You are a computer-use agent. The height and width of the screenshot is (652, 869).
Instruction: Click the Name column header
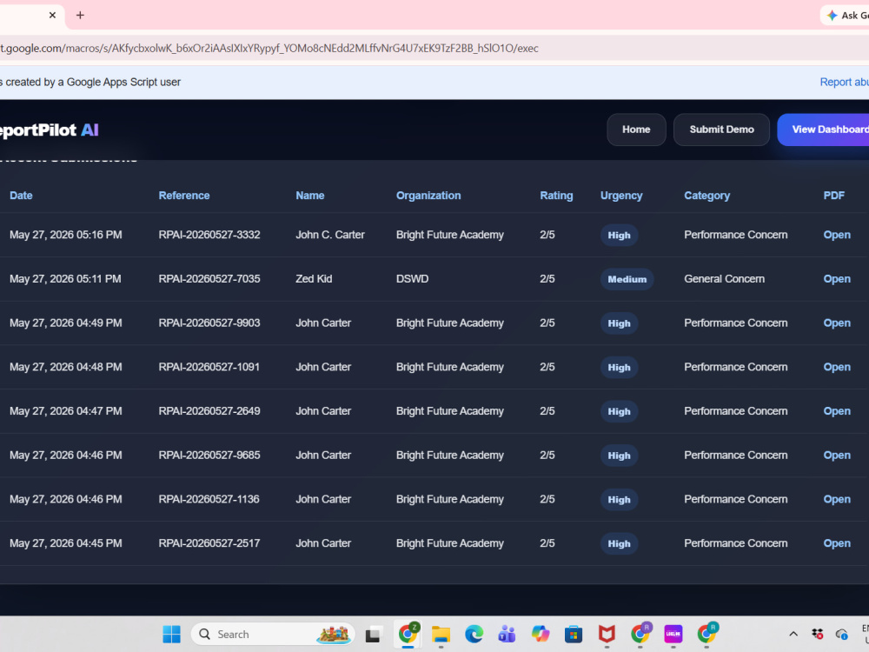pos(310,195)
